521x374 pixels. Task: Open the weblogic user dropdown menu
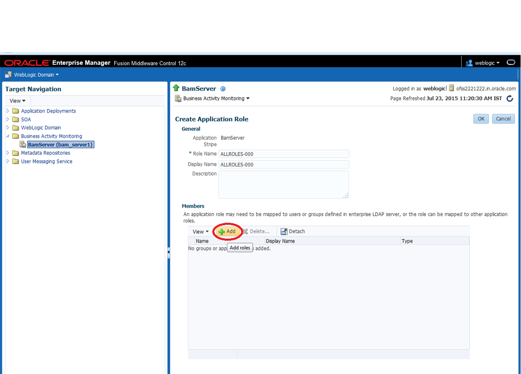pos(487,63)
